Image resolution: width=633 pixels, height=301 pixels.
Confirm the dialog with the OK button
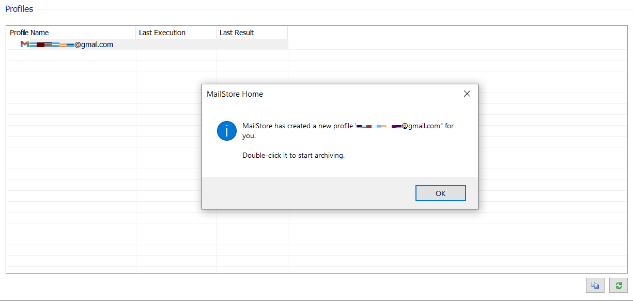[x=440, y=193]
